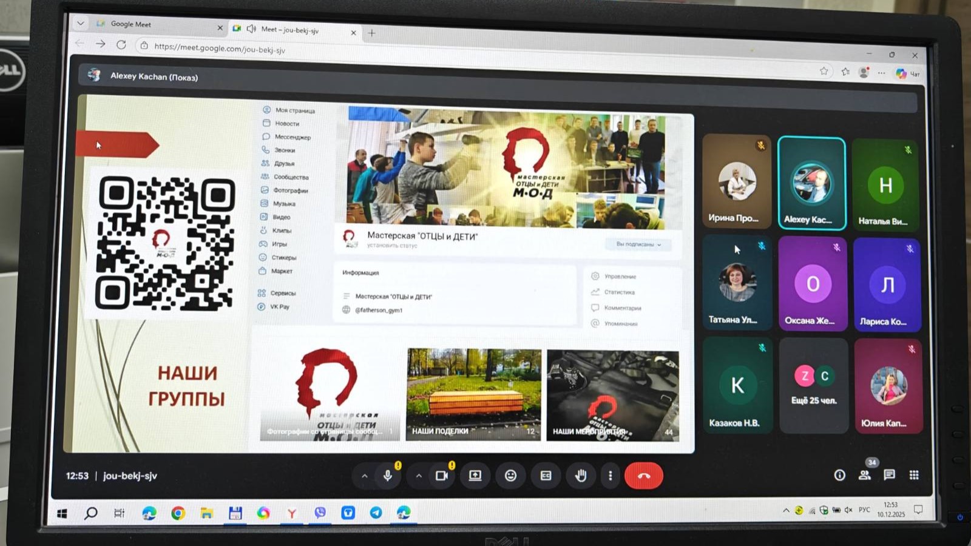Toggle the camera in Meet controls
Image resolution: width=971 pixels, height=546 pixels.
click(x=442, y=476)
